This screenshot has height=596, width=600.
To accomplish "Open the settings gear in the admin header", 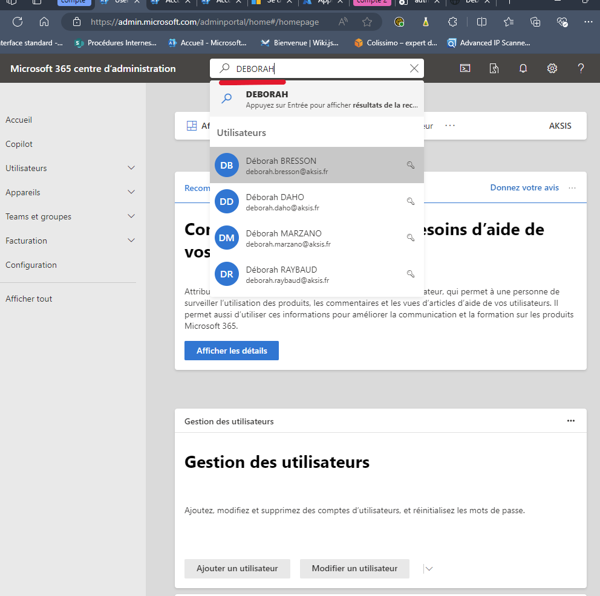I will click(552, 68).
